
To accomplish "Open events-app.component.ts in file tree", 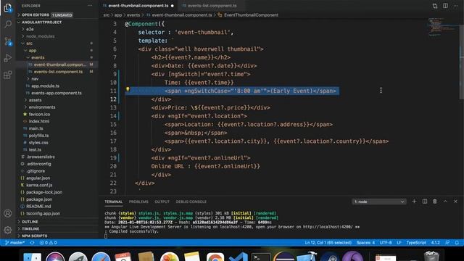I will pos(57,94).
